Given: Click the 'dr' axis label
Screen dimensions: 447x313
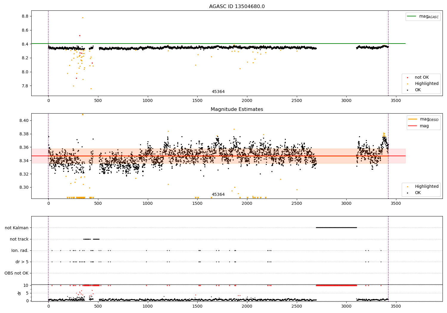Looking at the screenshot, I should point(19,293).
